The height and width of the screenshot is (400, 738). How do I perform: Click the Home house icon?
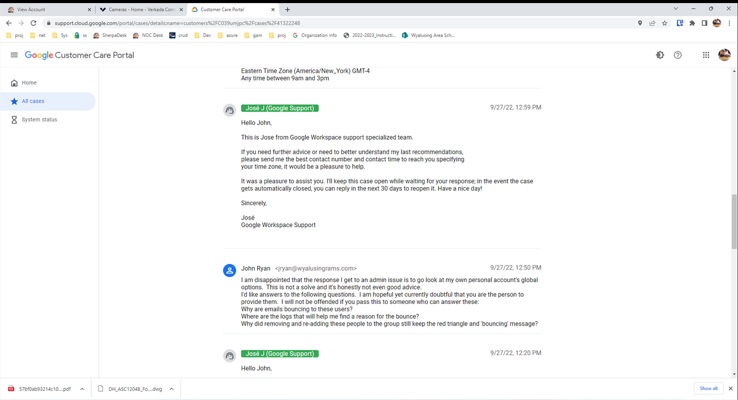click(x=14, y=82)
